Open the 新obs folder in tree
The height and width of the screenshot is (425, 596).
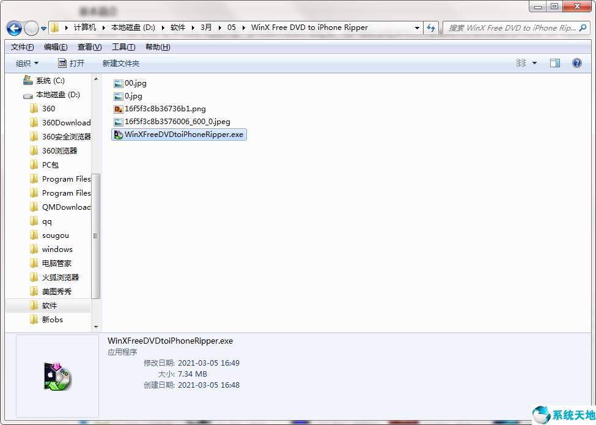[x=46, y=320]
